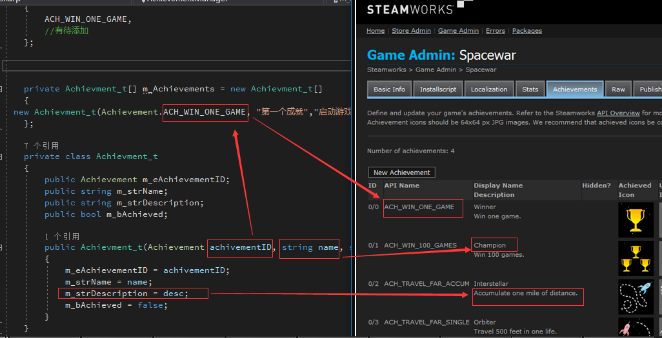
Task: Open the Store Admin link
Action: click(411, 31)
